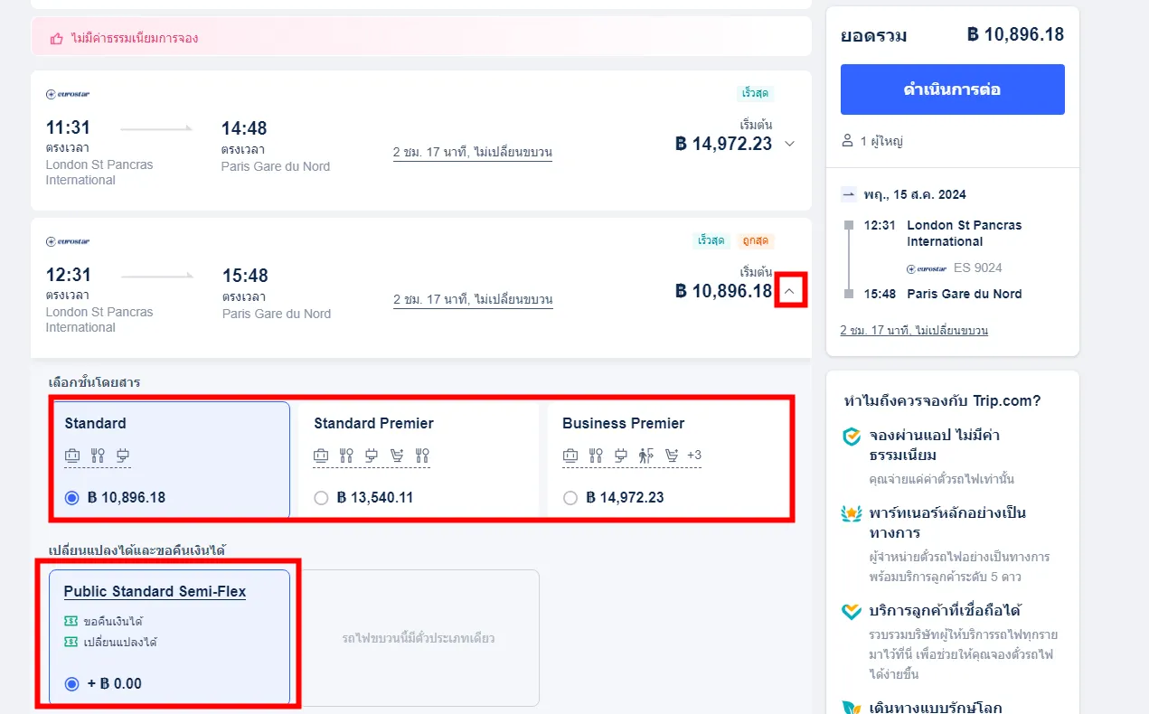Click the walking person icon in Business Premier
Image resolution: width=1149 pixels, height=714 pixels.
(645, 456)
